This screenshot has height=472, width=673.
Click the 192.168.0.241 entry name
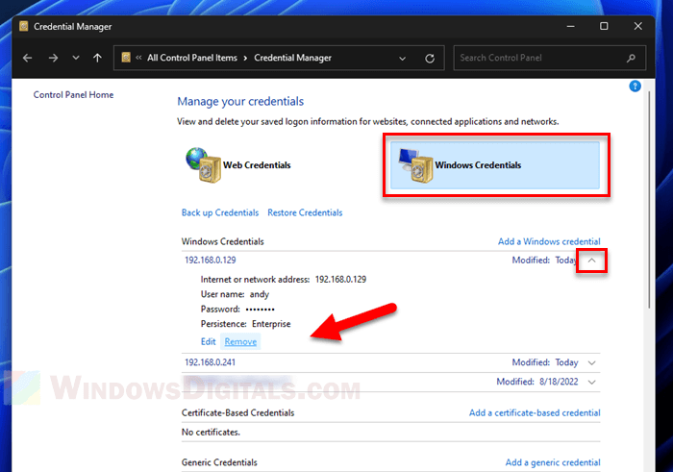[210, 362]
